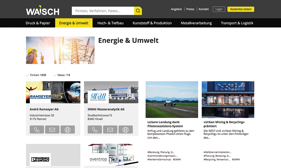Click the Preise link

[x=190, y=9]
